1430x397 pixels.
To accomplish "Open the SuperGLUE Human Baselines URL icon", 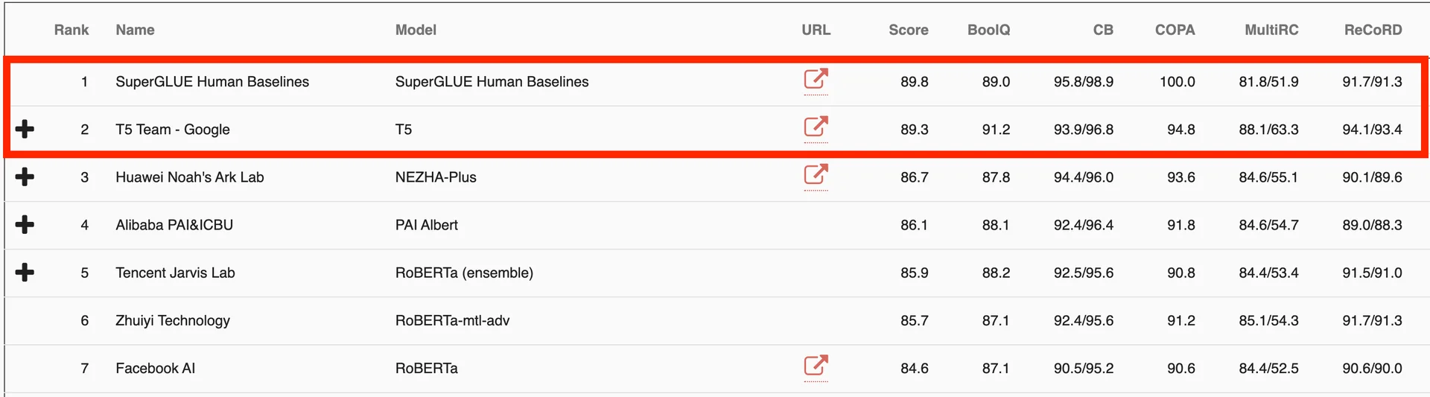I will point(816,79).
